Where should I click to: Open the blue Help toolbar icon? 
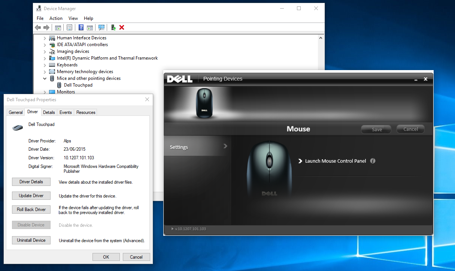click(81, 27)
